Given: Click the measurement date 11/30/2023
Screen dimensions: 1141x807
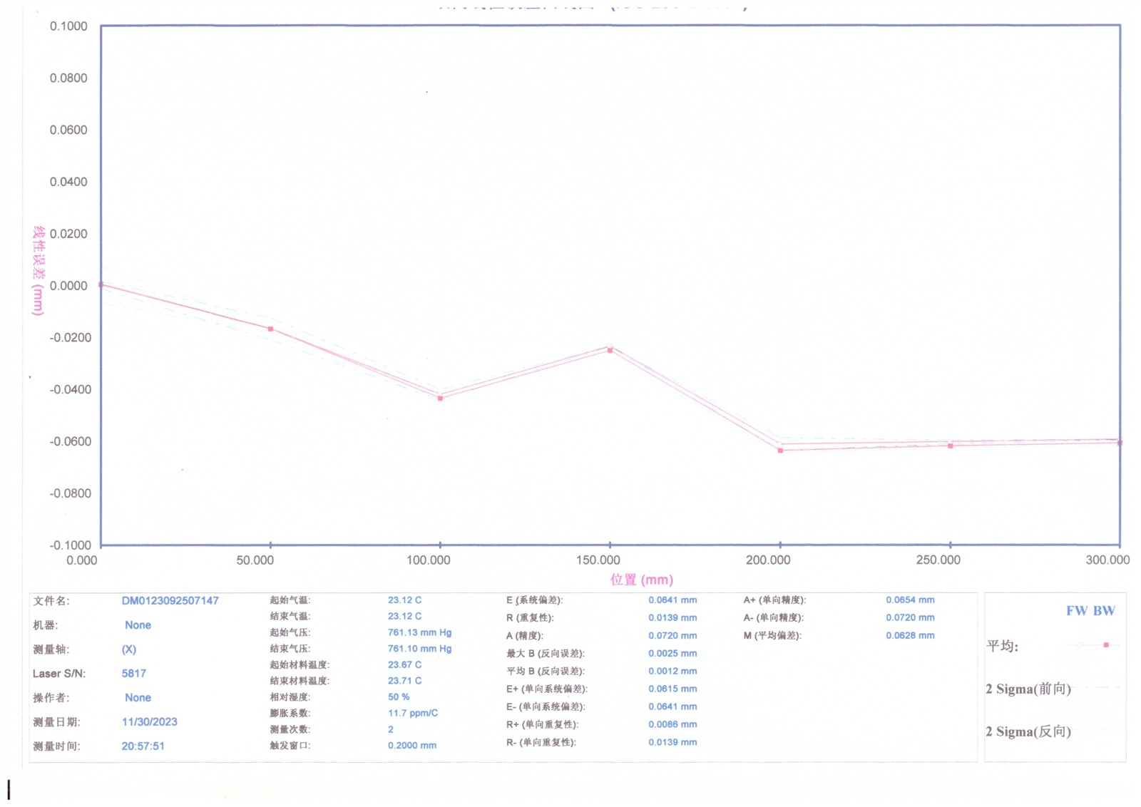Looking at the screenshot, I should (x=149, y=722).
